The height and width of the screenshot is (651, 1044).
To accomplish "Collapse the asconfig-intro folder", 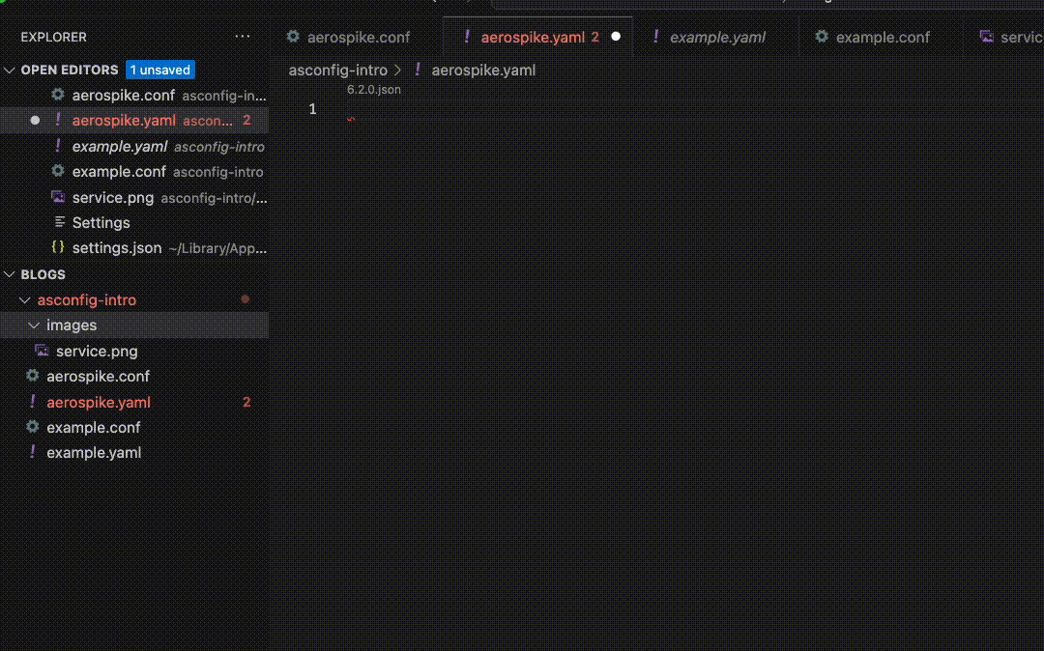I will pos(26,299).
